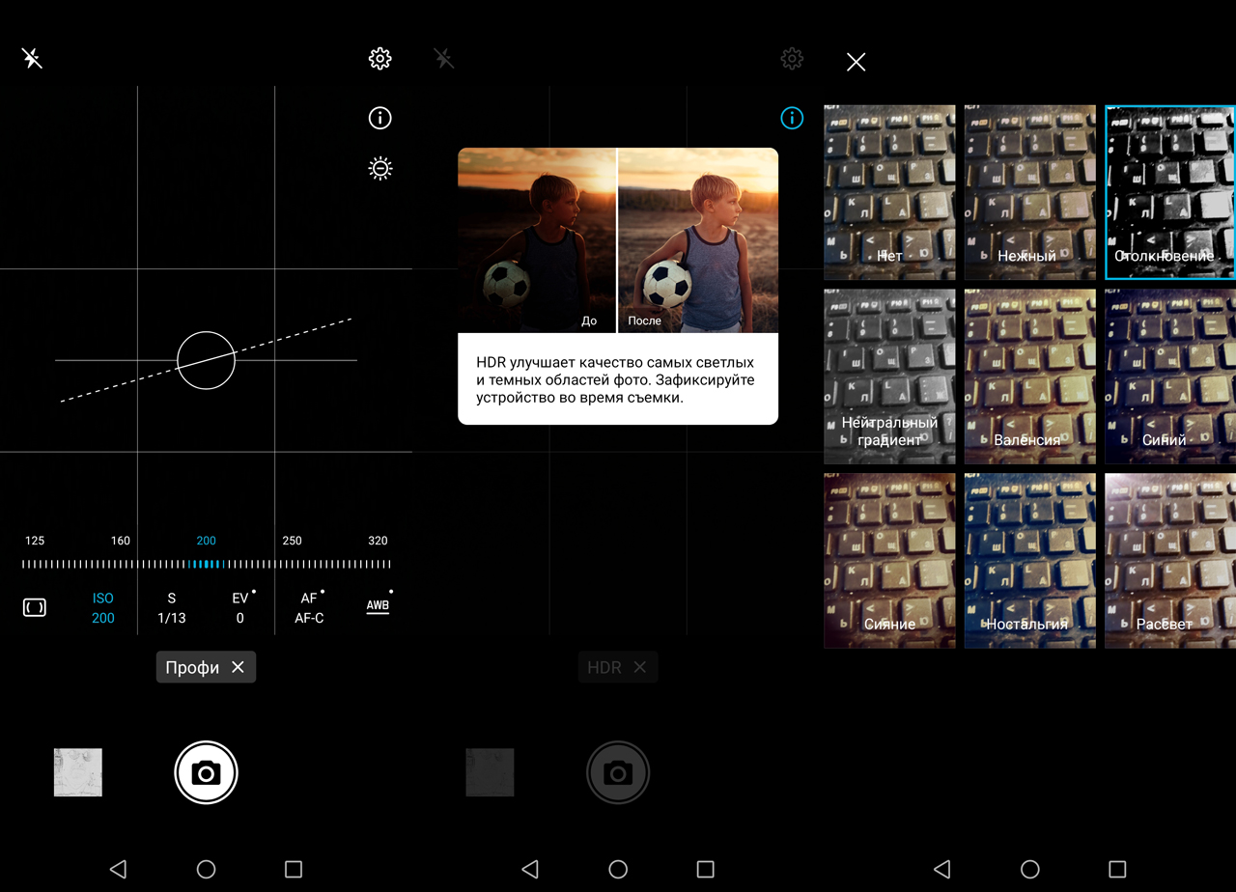Open the metering mode icon

point(34,608)
